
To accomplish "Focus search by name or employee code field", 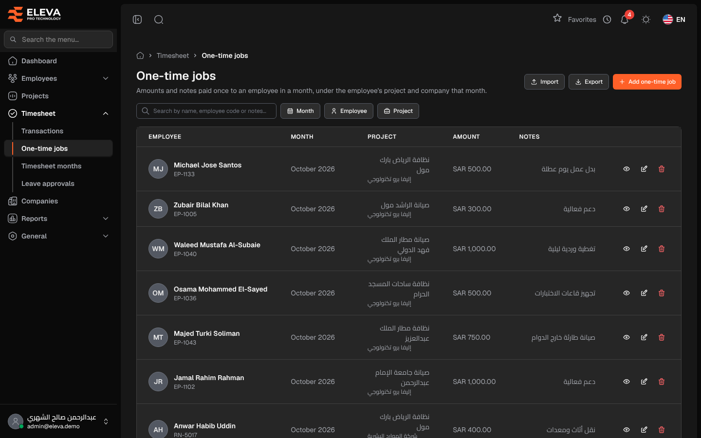I will pos(206,111).
